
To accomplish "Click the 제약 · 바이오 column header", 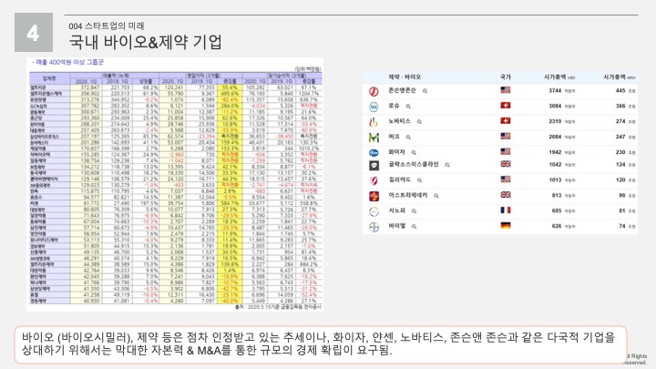I will tap(405, 77).
